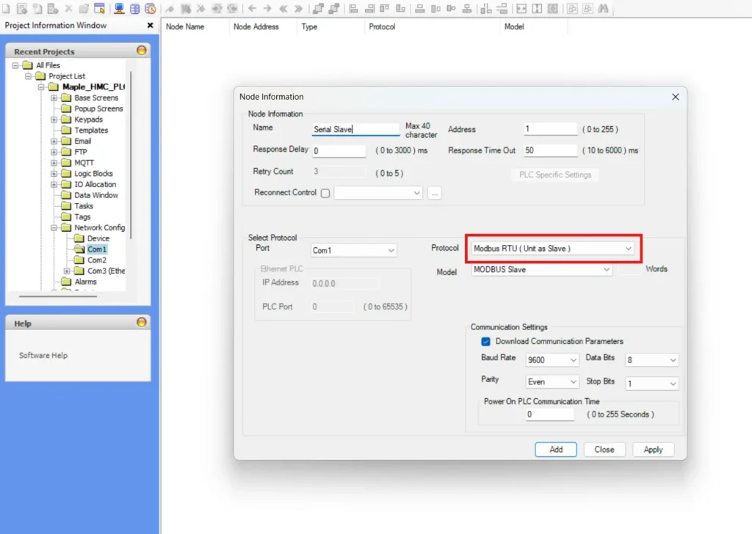The height and width of the screenshot is (534, 752).
Task: Click the delete X icon in the toolbar
Action: [68, 9]
